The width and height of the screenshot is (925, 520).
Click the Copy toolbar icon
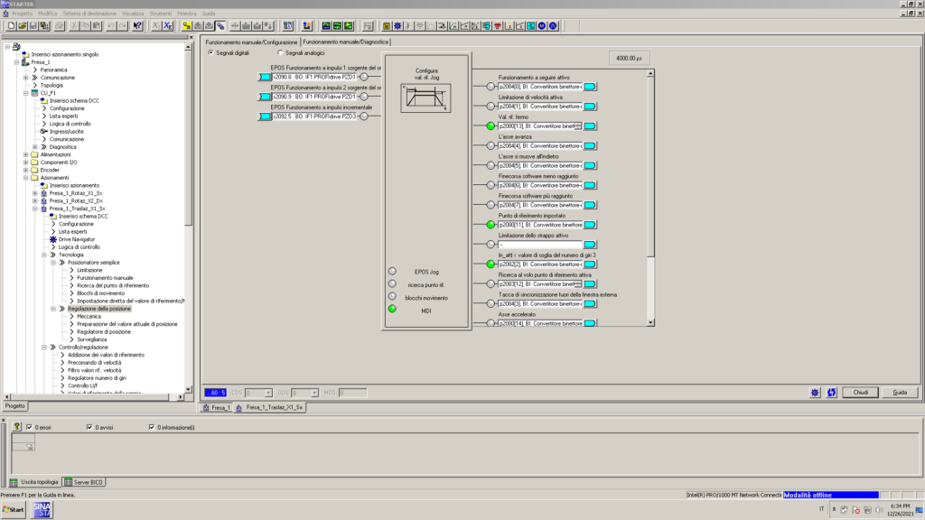pos(86,26)
